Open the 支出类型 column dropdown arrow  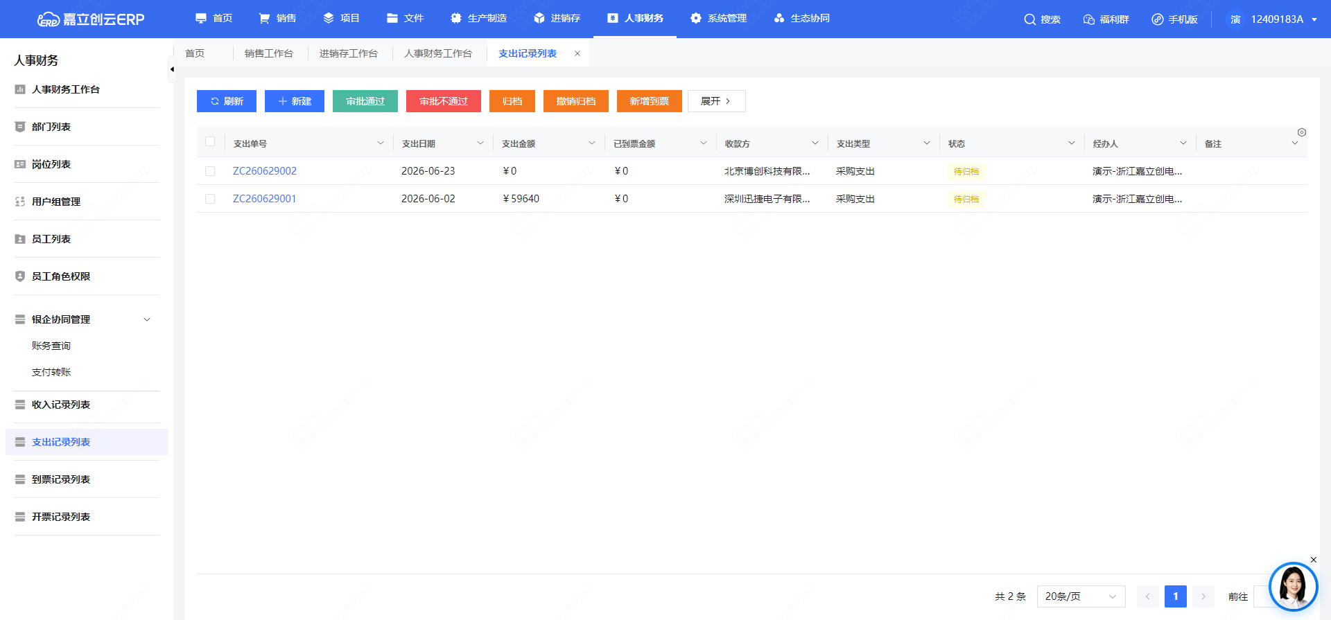click(927, 143)
